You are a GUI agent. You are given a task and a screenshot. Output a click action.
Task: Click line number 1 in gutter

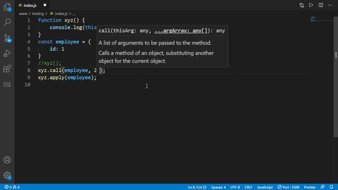tap(29, 20)
